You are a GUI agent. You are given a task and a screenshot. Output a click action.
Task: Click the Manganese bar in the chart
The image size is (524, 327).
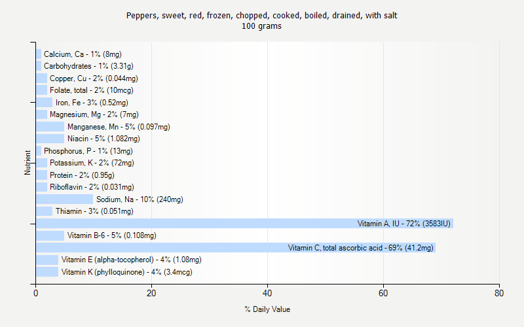(50, 127)
